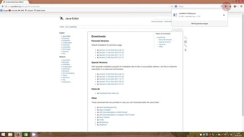Open Deutsch sidebar Beispiele link
Image resolution: width=244 pixels, height=137 pixels.
pyautogui.click(x=66, y=62)
